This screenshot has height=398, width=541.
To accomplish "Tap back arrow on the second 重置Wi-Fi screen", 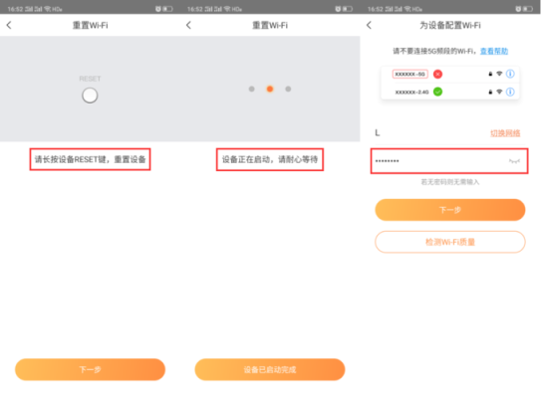I will click(188, 25).
